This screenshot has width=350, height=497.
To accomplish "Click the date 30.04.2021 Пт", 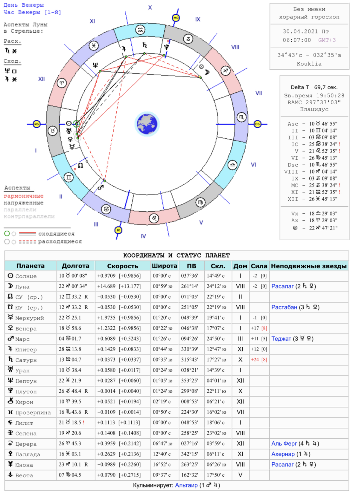I will 306,31.
